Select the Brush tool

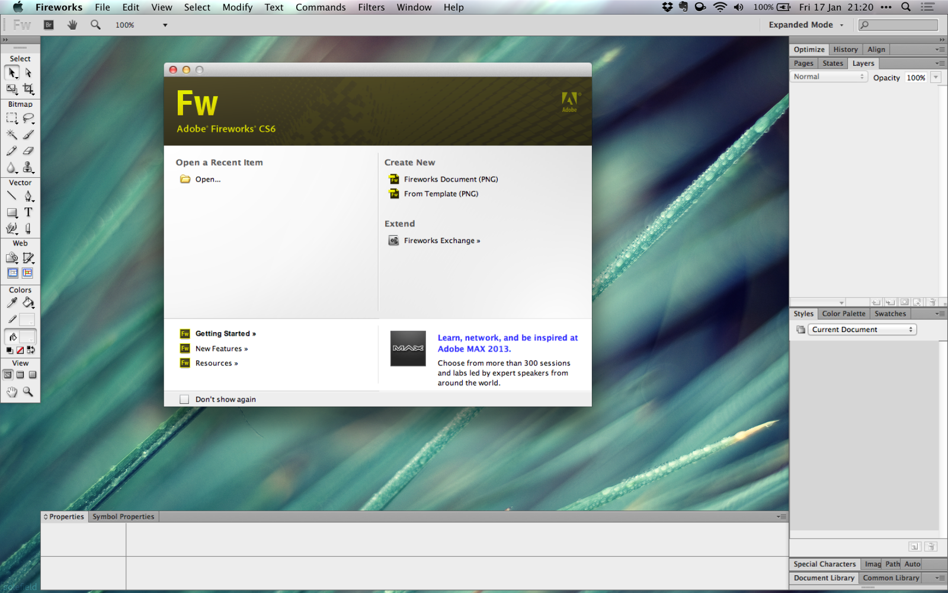tap(28, 135)
